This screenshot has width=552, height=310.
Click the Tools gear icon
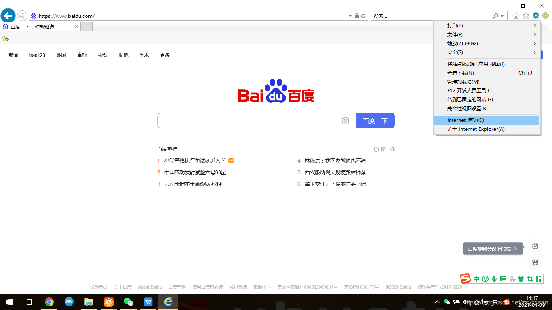[536, 16]
